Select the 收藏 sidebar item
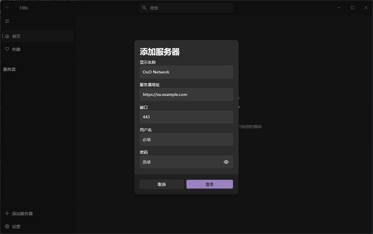The image size is (373, 234). tap(38, 49)
